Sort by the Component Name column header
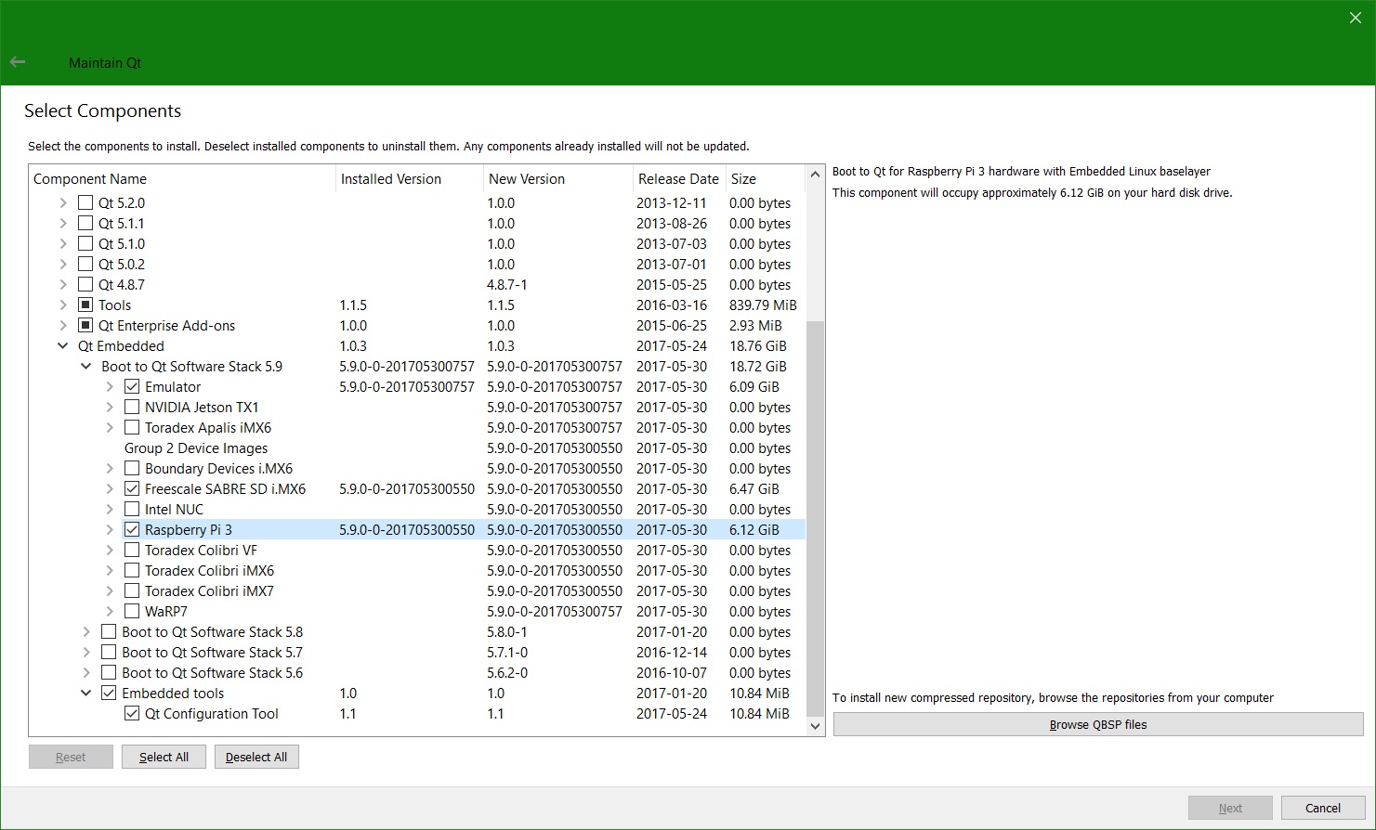1376x830 pixels. pyautogui.click(x=182, y=178)
